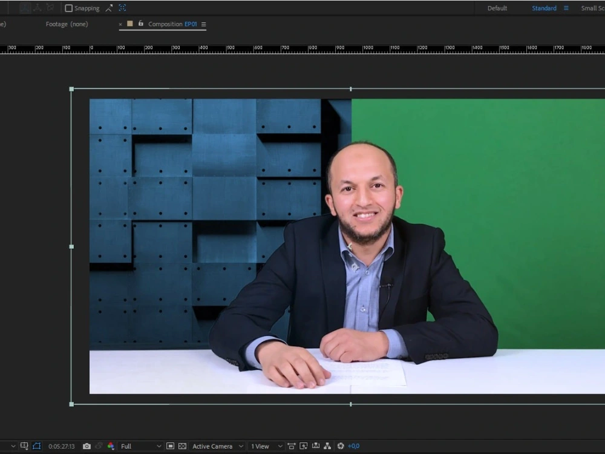Viewport: 605px width, 454px height.
Task: Toggle the region of interest button
Action: point(170,446)
